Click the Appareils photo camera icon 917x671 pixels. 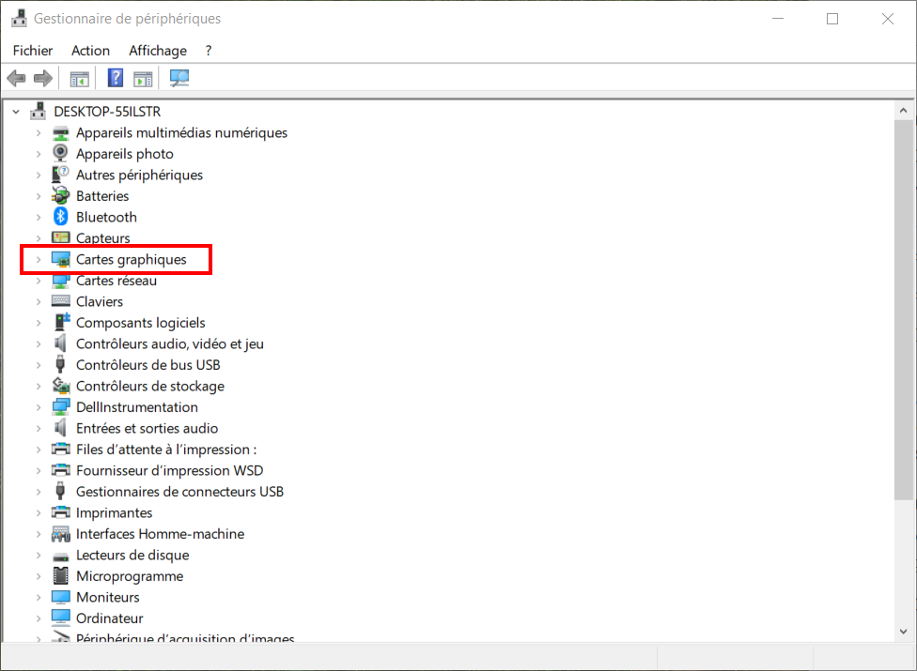click(x=60, y=154)
